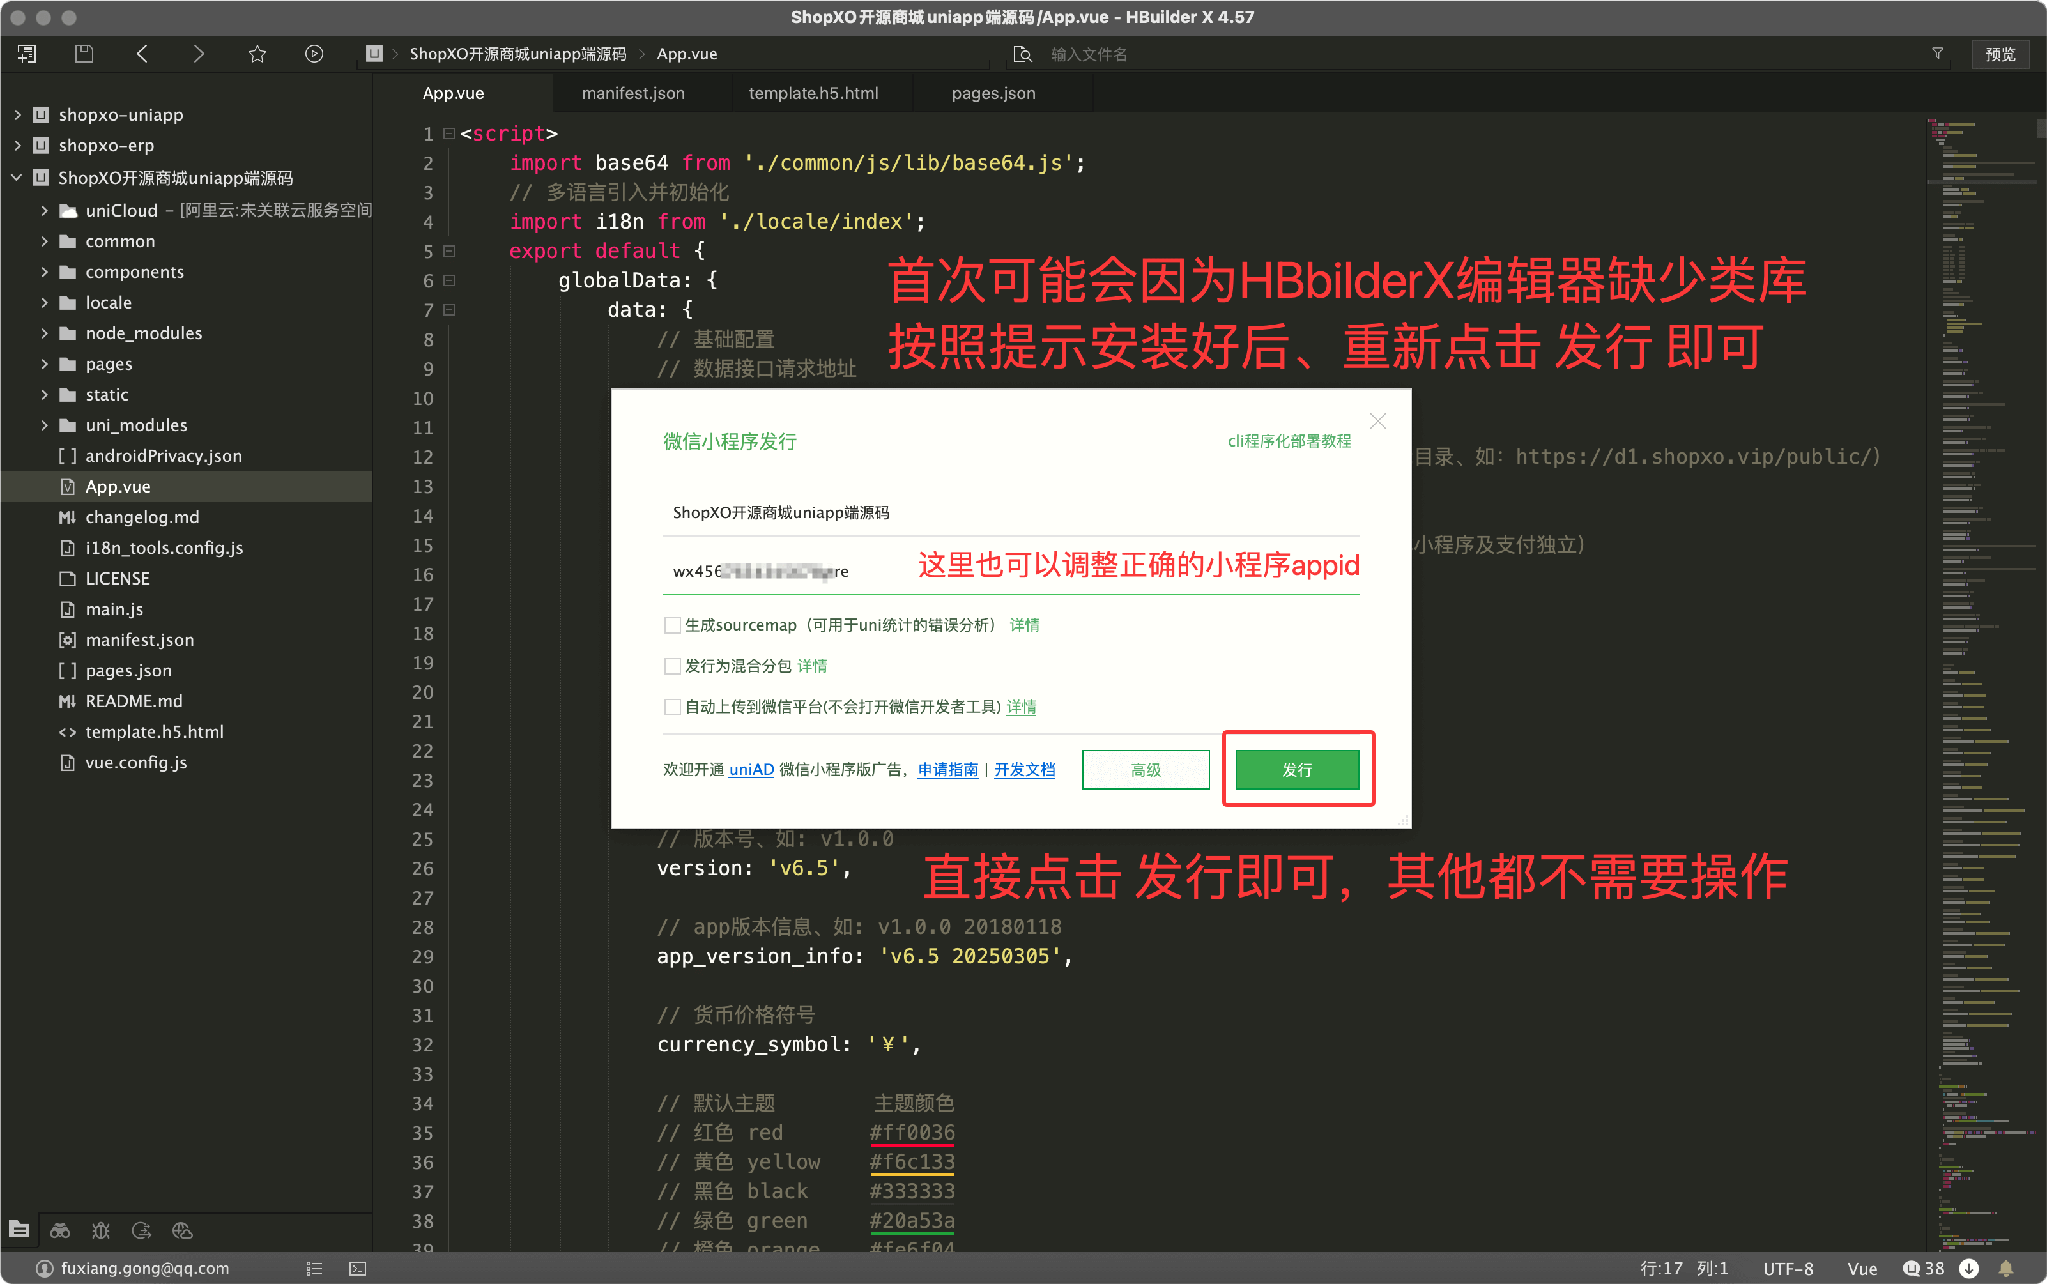Screen dimensions: 2047x1284
Task: Click the green 发行 publish button
Action: (1297, 769)
